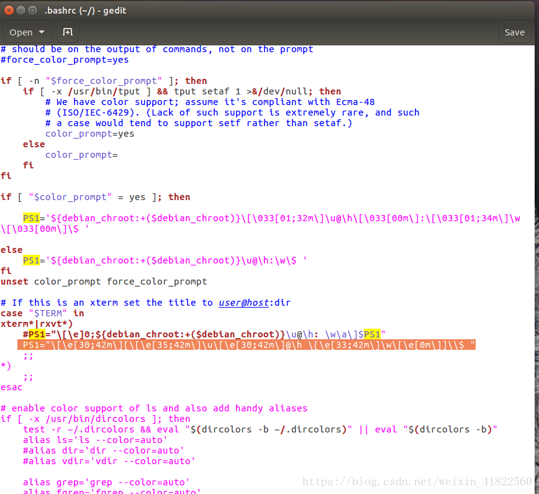Open the new document tab icon

pos(67,32)
